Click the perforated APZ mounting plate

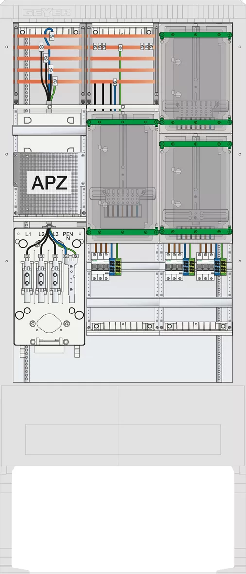(50, 183)
